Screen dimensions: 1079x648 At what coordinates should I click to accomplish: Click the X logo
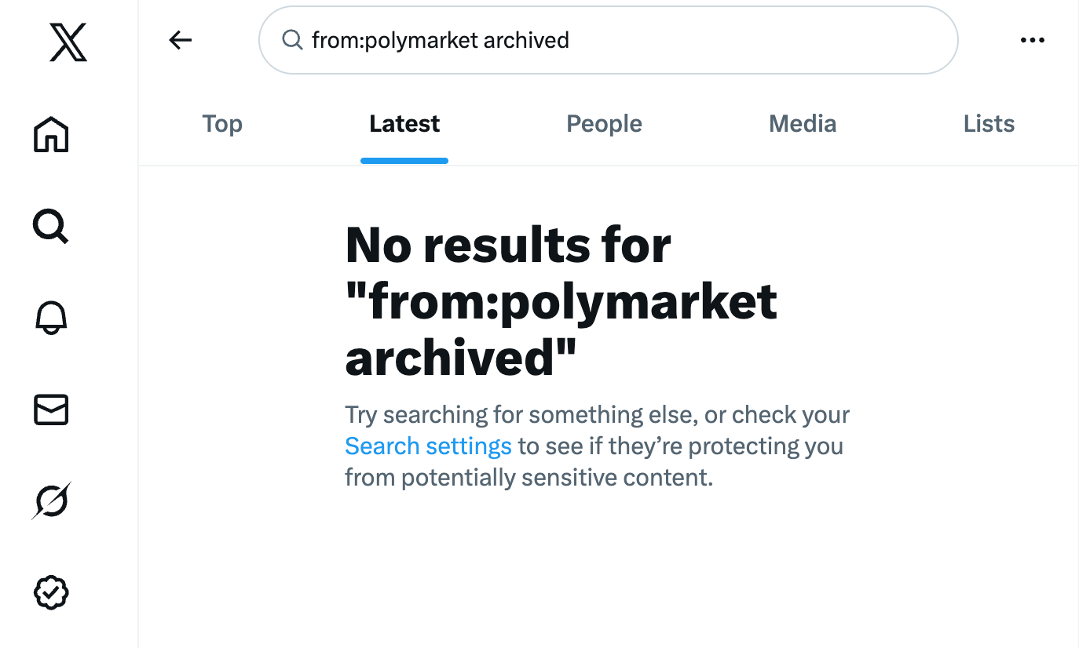point(68,43)
